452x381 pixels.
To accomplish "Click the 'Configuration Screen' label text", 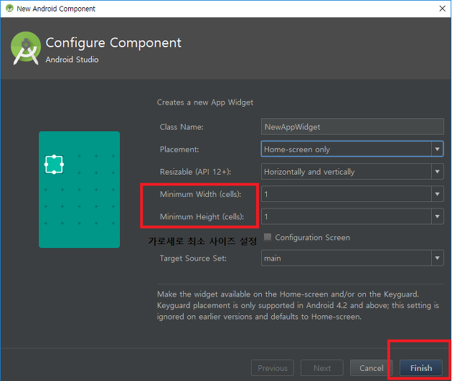I will tap(313, 237).
